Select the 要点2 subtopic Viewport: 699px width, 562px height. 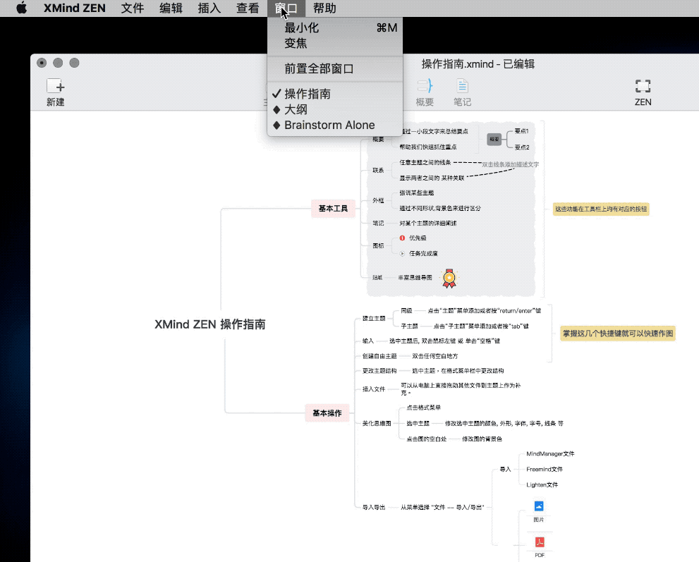521,147
